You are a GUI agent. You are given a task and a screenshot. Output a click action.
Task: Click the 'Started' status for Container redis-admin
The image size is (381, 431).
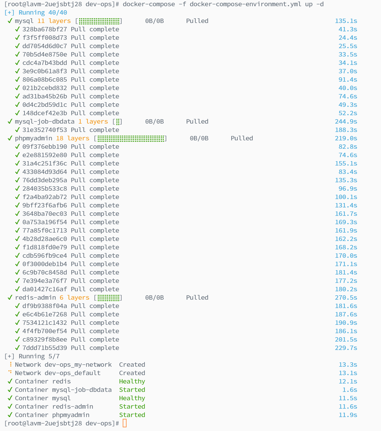coord(132,407)
